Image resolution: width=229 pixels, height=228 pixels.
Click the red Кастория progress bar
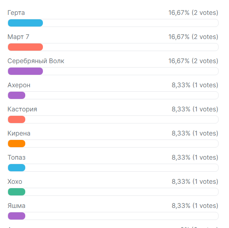pos(17,119)
